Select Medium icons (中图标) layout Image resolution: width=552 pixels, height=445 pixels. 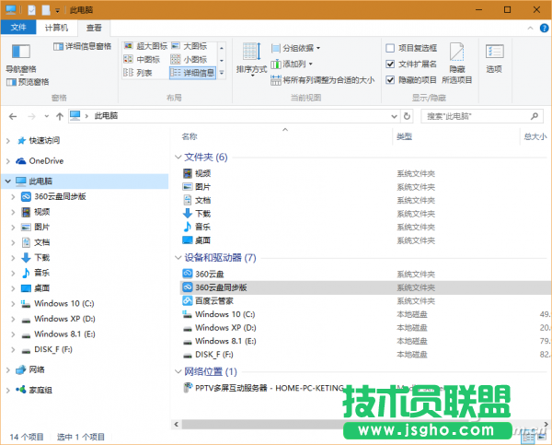(x=142, y=59)
